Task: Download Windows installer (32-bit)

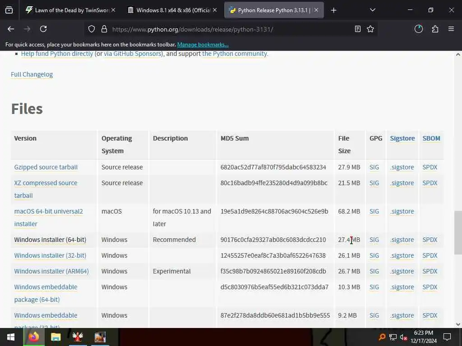Action: 50,255
